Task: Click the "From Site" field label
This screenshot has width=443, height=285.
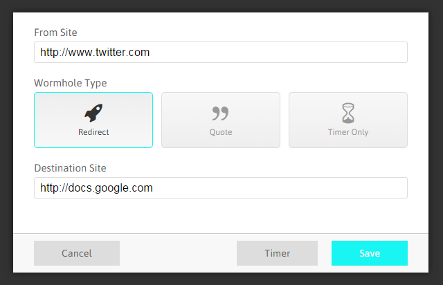Action: coord(55,32)
